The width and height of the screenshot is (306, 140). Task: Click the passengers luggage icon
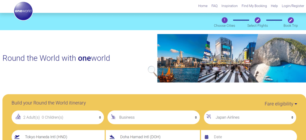tap(18, 117)
